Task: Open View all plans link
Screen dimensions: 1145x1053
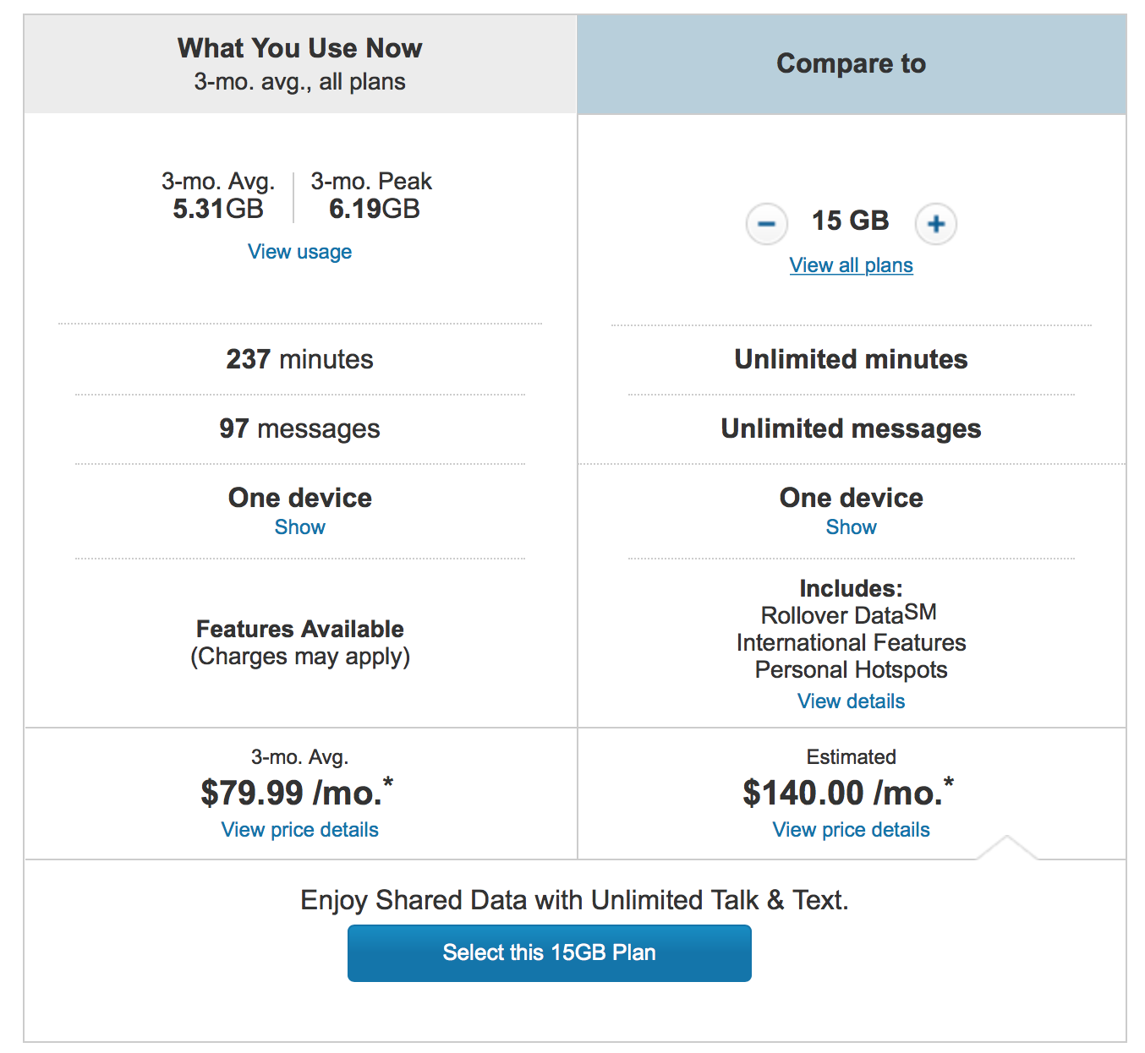Action: (851, 265)
